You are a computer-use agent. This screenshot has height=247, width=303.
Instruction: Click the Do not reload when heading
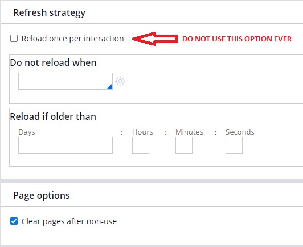click(x=53, y=62)
